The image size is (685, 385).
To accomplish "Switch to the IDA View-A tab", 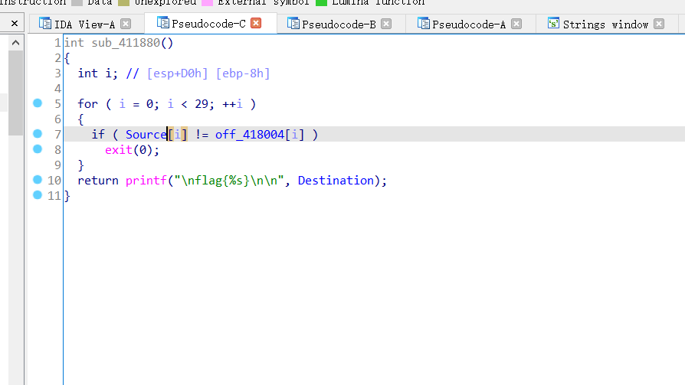I will pos(85,24).
